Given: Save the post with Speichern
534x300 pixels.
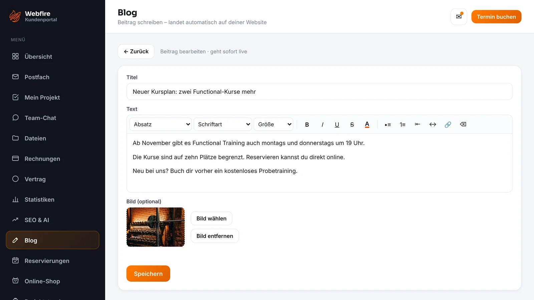Looking at the screenshot, I should 148,274.
